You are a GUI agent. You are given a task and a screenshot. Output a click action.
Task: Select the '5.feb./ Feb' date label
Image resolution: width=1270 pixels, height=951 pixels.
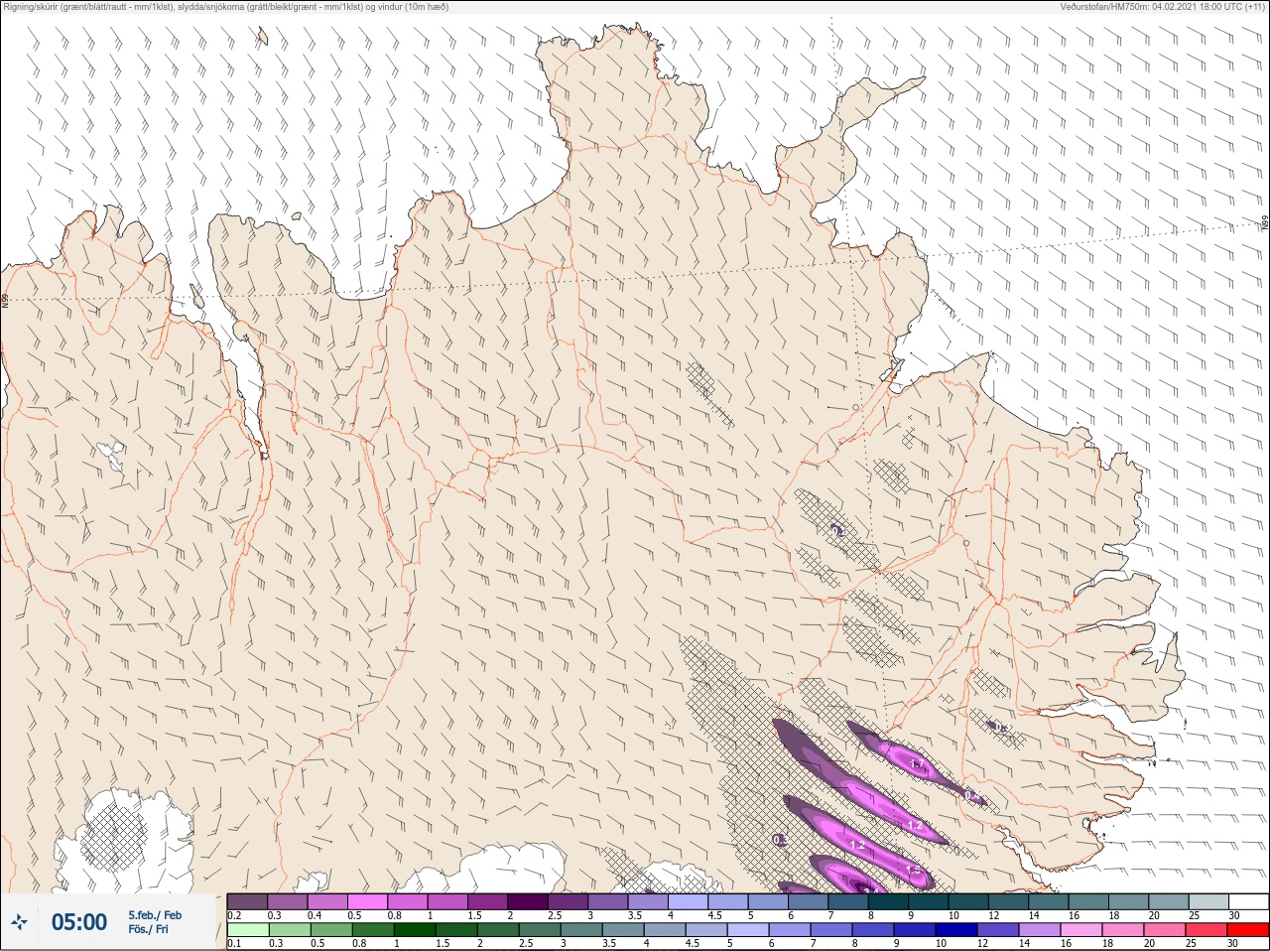pos(155,915)
